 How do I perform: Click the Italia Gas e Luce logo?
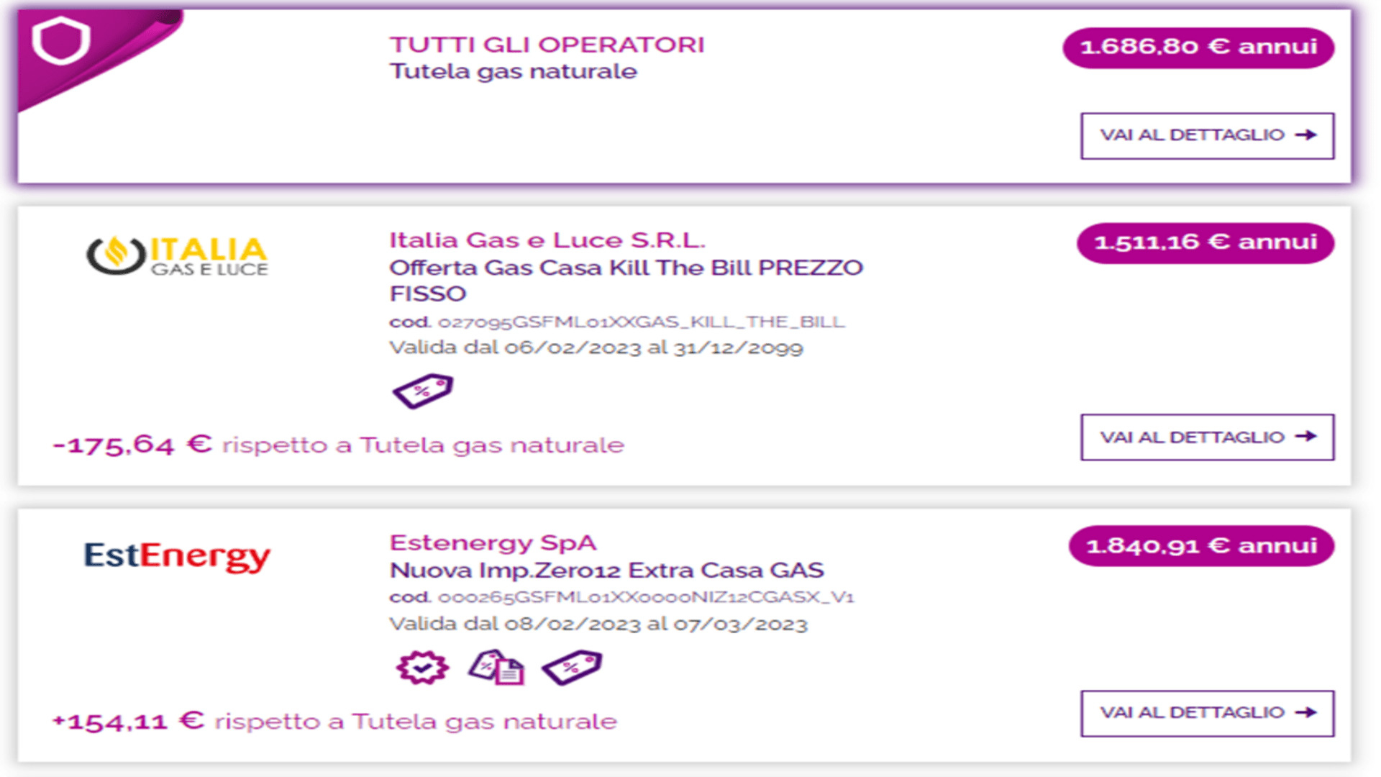(177, 256)
